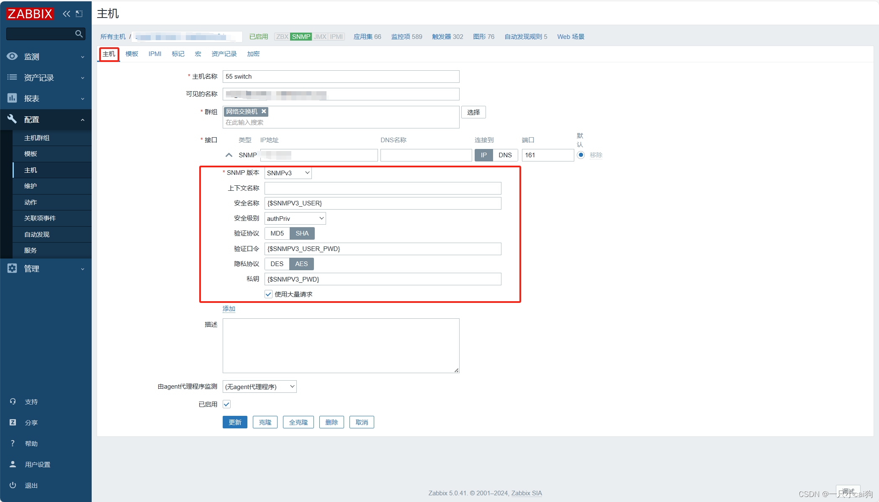Collapse the SNMP interface chevron

tap(229, 155)
